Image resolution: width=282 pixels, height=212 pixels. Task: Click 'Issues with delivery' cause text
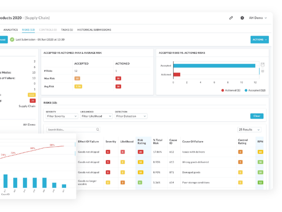193,152
